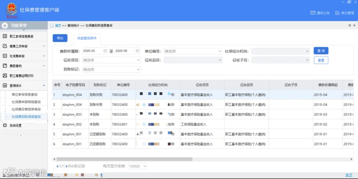Collapse sidebar with the double-arrow icon

[x=21, y=135]
